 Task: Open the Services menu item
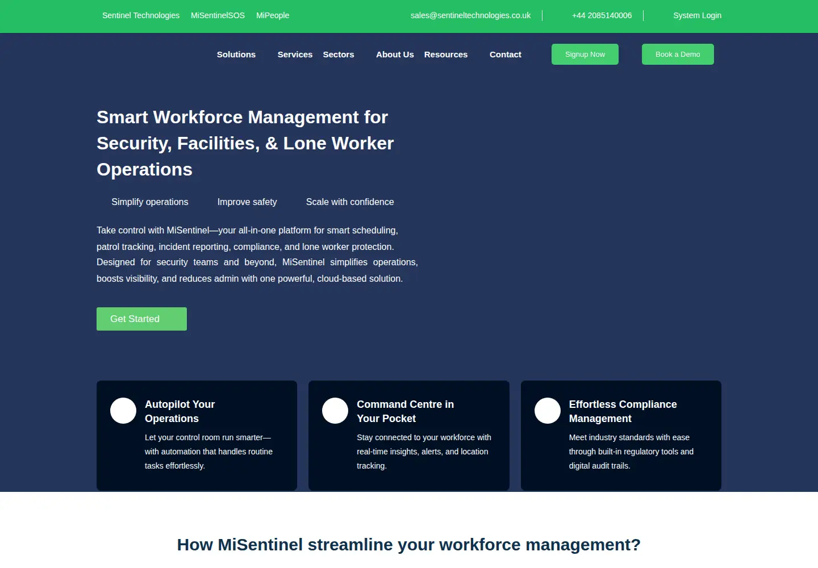pos(295,55)
